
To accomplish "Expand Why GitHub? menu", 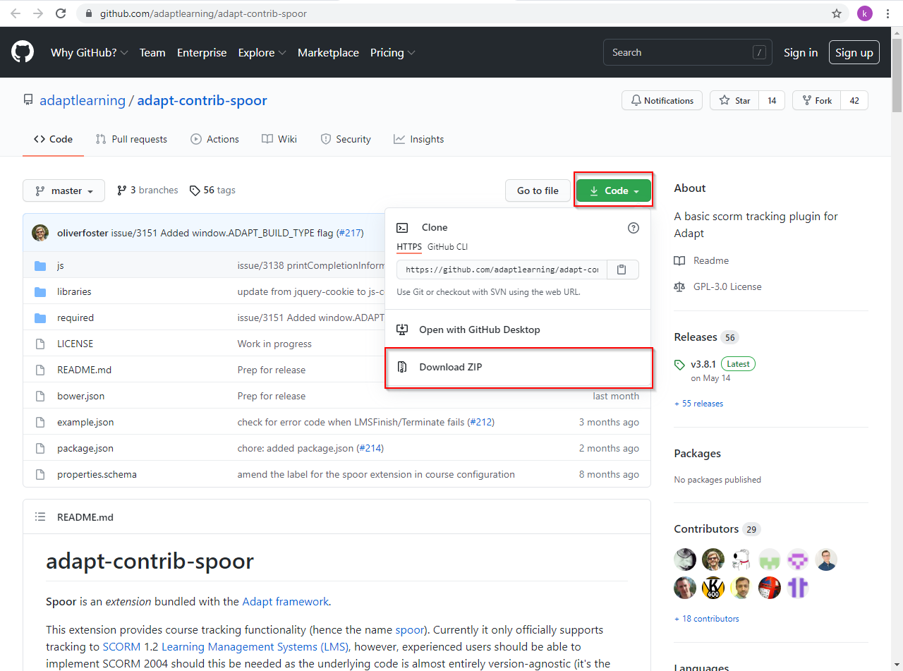I will [x=89, y=52].
